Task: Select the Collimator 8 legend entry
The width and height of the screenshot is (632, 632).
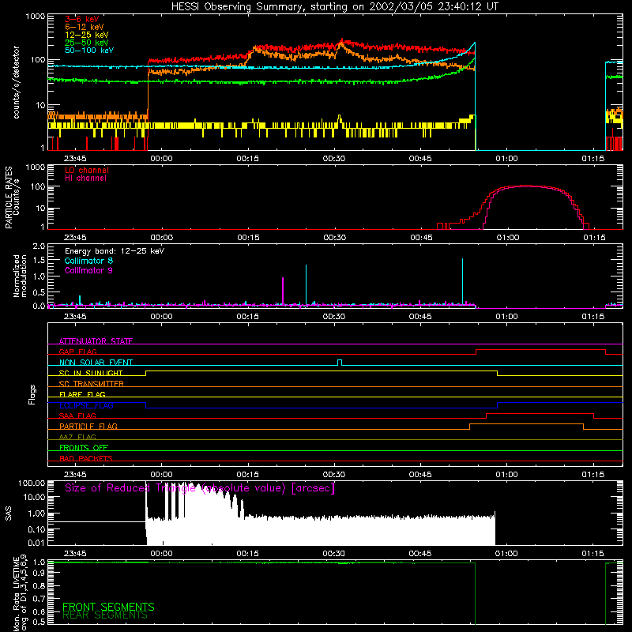Action: 88,261
